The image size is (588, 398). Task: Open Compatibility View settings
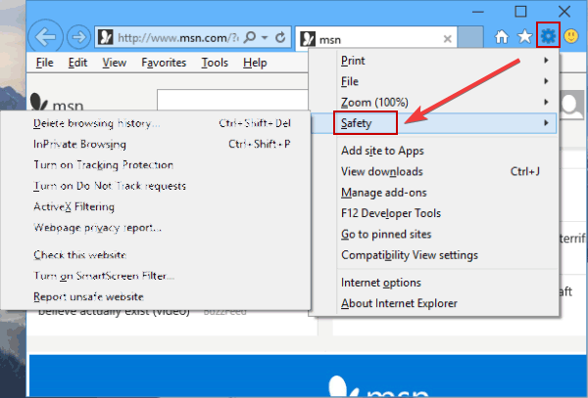pyautogui.click(x=434, y=255)
